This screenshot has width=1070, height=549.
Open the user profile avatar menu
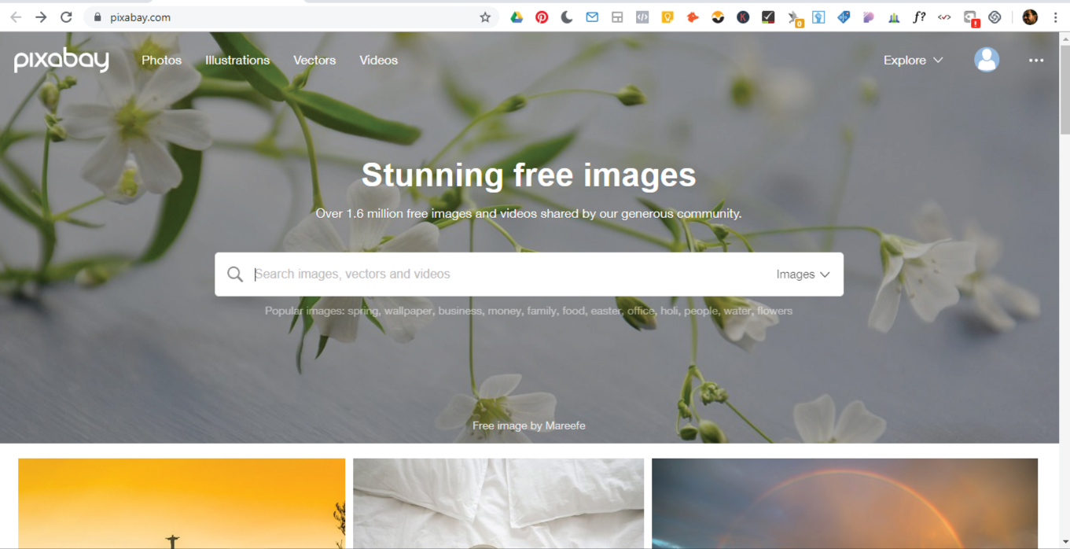coord(987,60)
